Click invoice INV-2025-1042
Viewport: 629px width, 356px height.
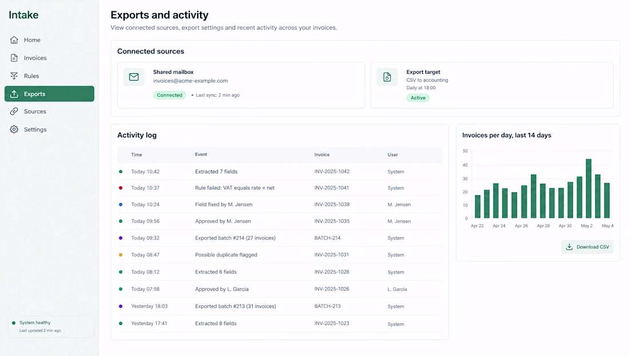[332, 171]
